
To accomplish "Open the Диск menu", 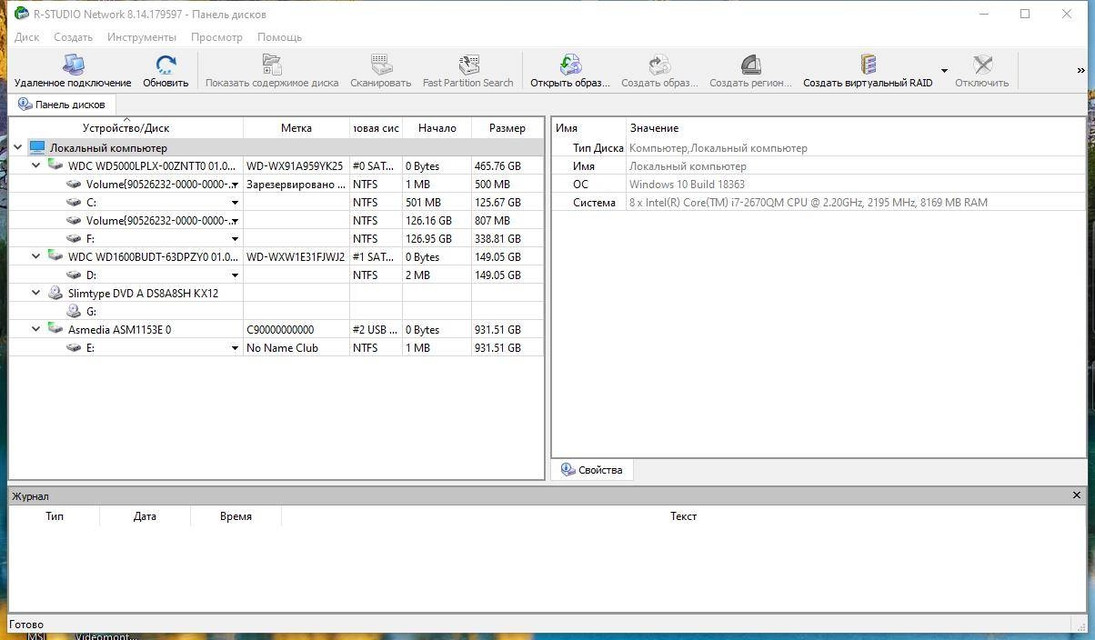I will click(26, 37).
